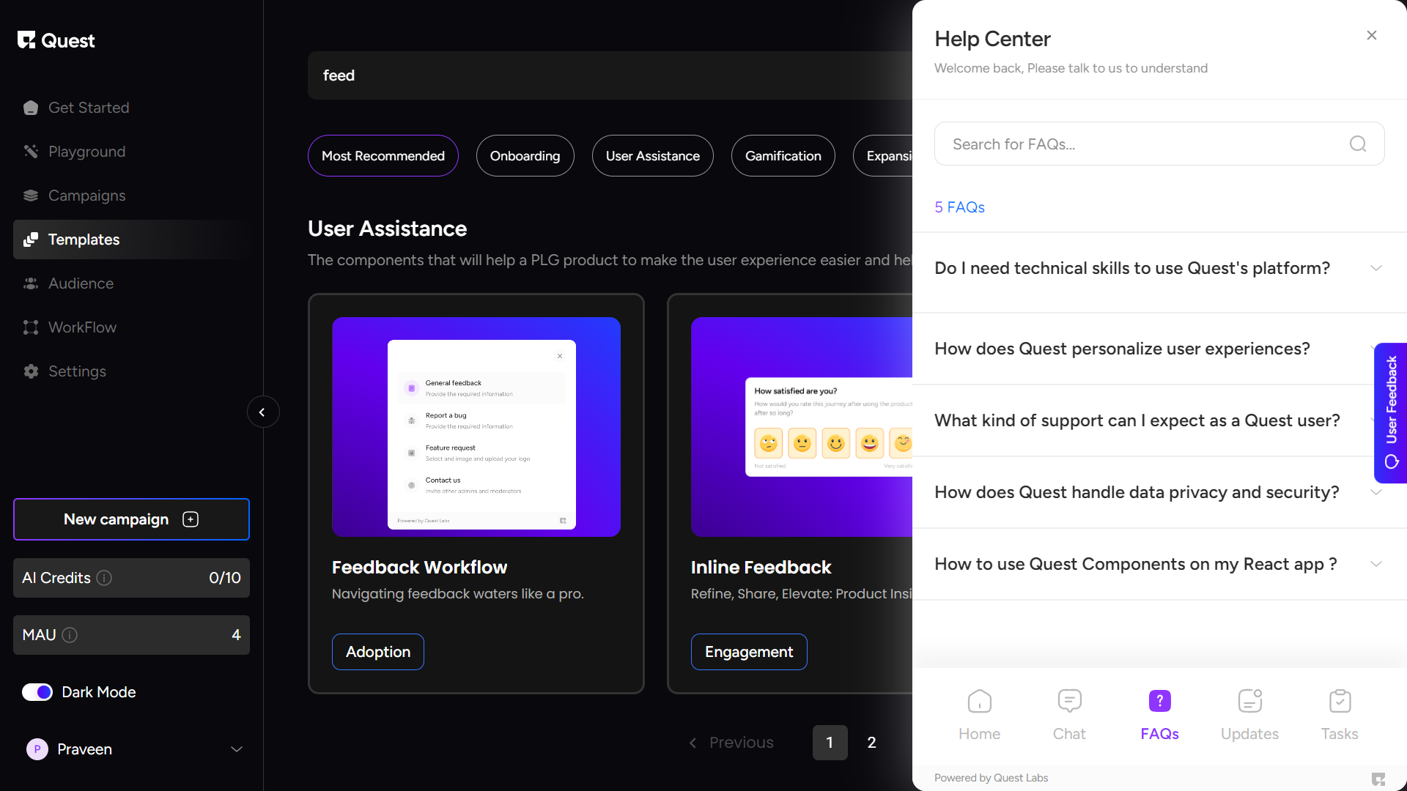Image resolution: width=1407 pixels, height=791 pixels.
Task: Open Playground from the sidebar
Action: coord(86,152)
